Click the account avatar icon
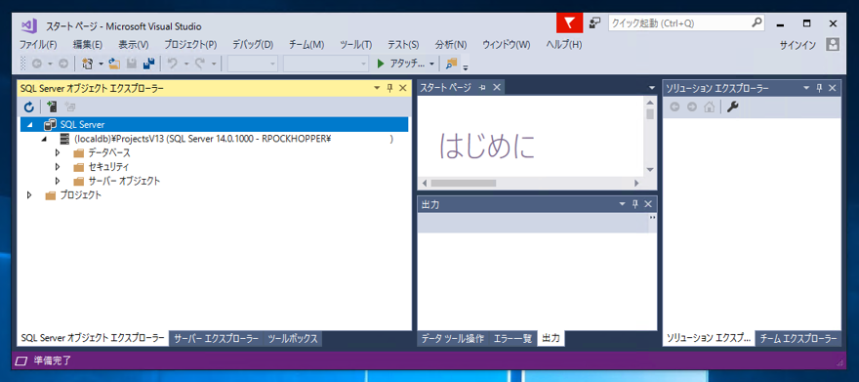859x382 pixels. 833,45
